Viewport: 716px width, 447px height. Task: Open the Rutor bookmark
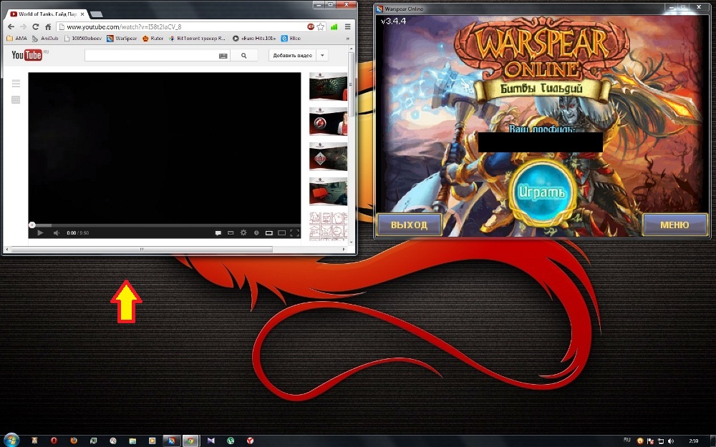153,39
